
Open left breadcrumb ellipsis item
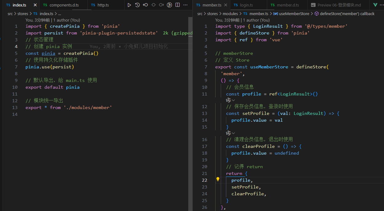59,14
